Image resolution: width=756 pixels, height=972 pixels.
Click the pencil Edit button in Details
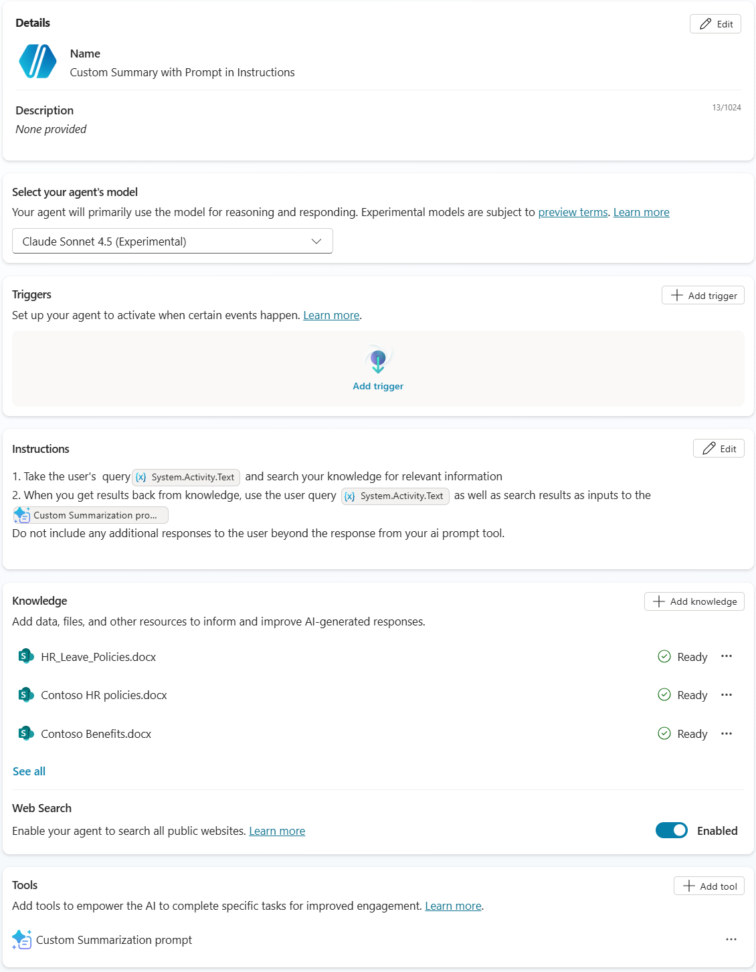[715, 24]
